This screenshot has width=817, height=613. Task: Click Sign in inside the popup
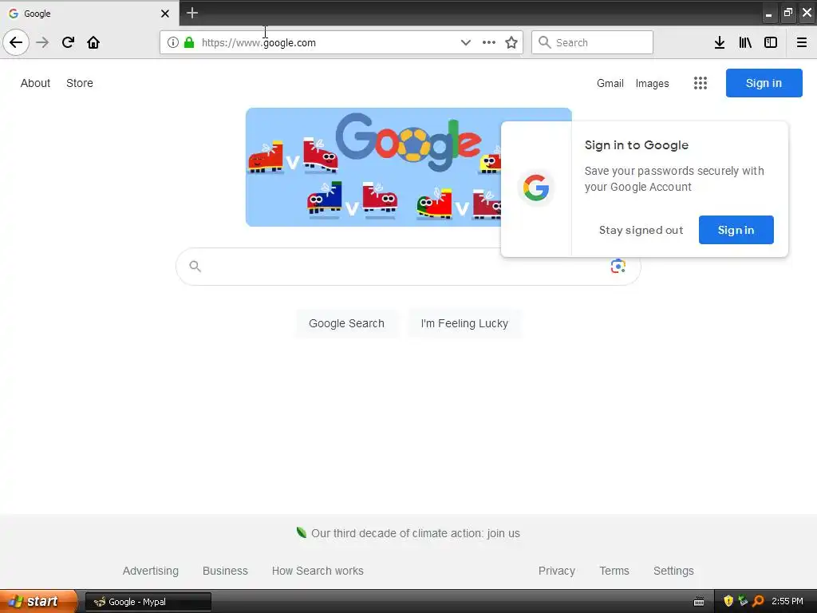[736, 230]
